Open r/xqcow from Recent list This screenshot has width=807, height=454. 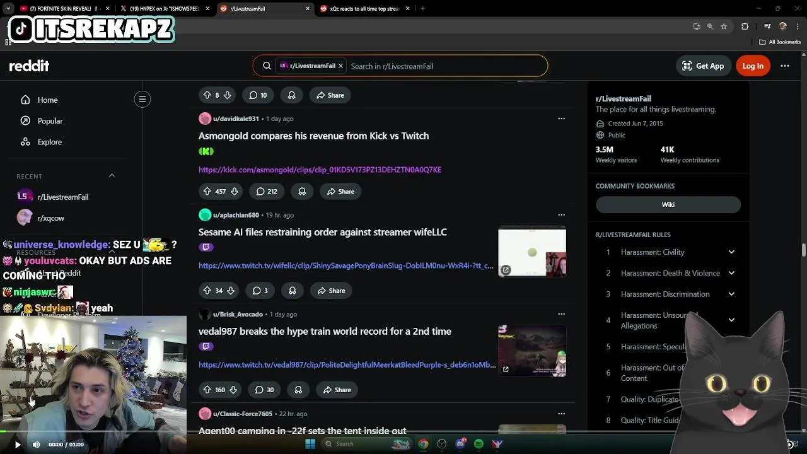pos(50,218)
